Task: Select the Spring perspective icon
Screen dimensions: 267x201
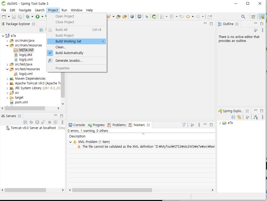Action: point(262,17)
